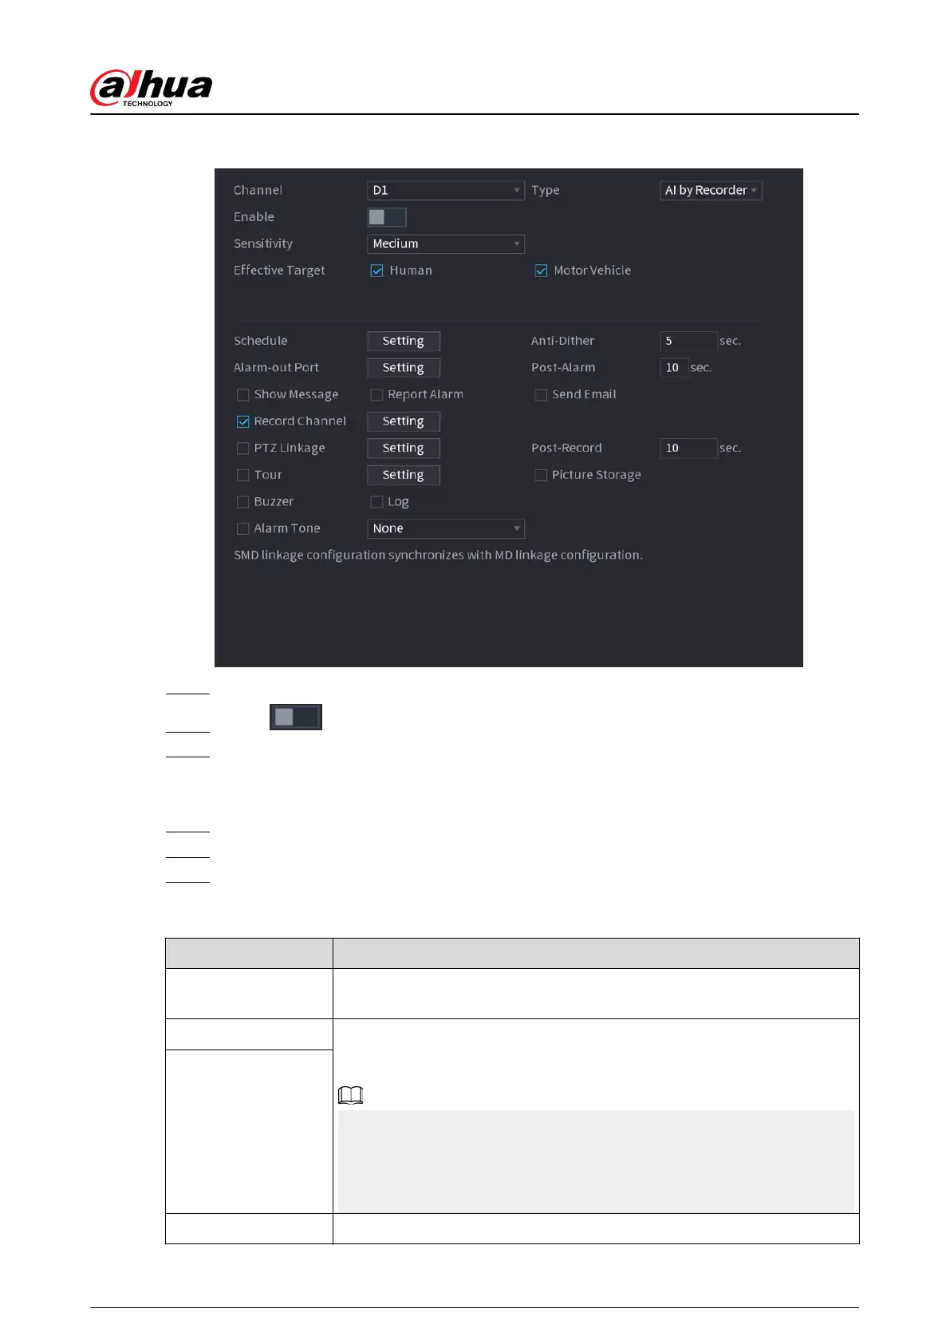This screenshot has width=950, height=1344.
Task: Enable the Picture Storage checkbox
Action: 541,475
